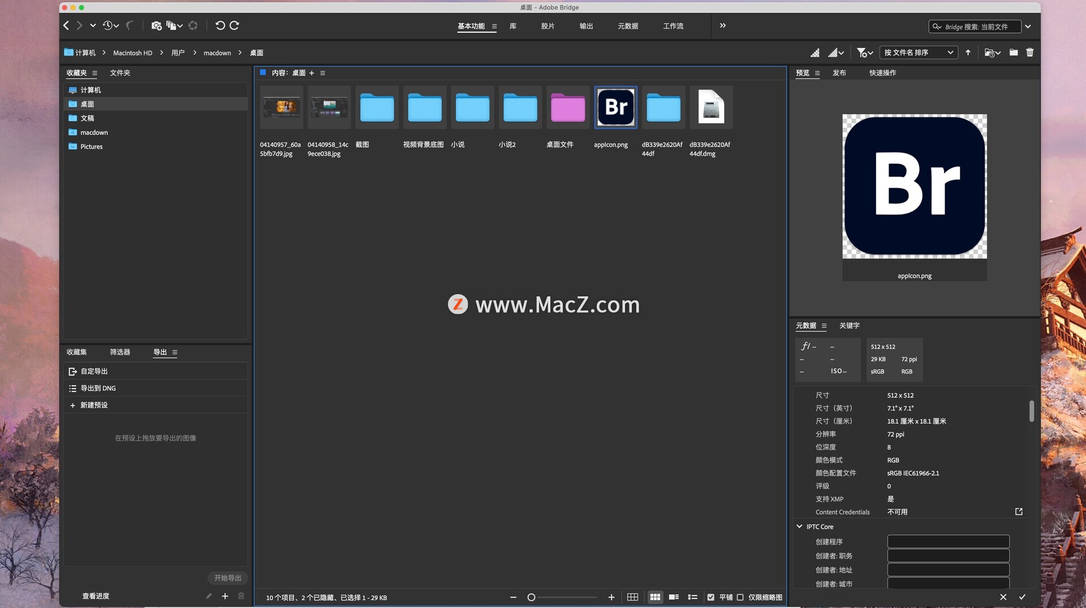This screenshot has width=1086, height=608.
Task: Create a new folder
Action: click(1014, 53)
